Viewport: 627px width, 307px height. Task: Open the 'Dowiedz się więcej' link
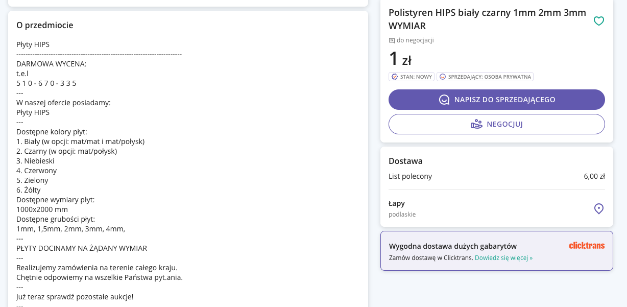pos(503,258)
